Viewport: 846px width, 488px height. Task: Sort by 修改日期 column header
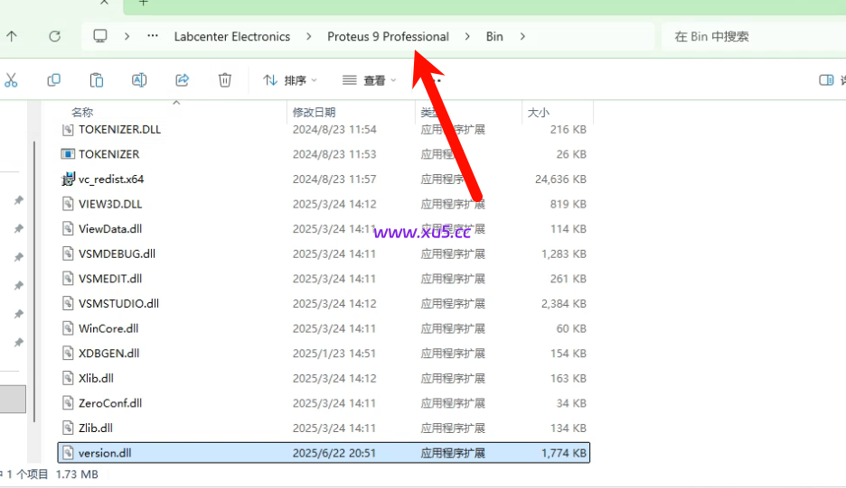[x=314, y=113]
